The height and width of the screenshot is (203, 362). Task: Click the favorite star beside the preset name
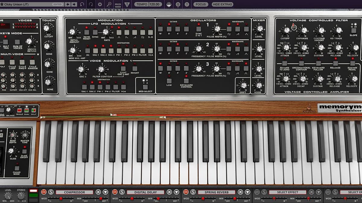pyautogui.click(x=2, y=5)
